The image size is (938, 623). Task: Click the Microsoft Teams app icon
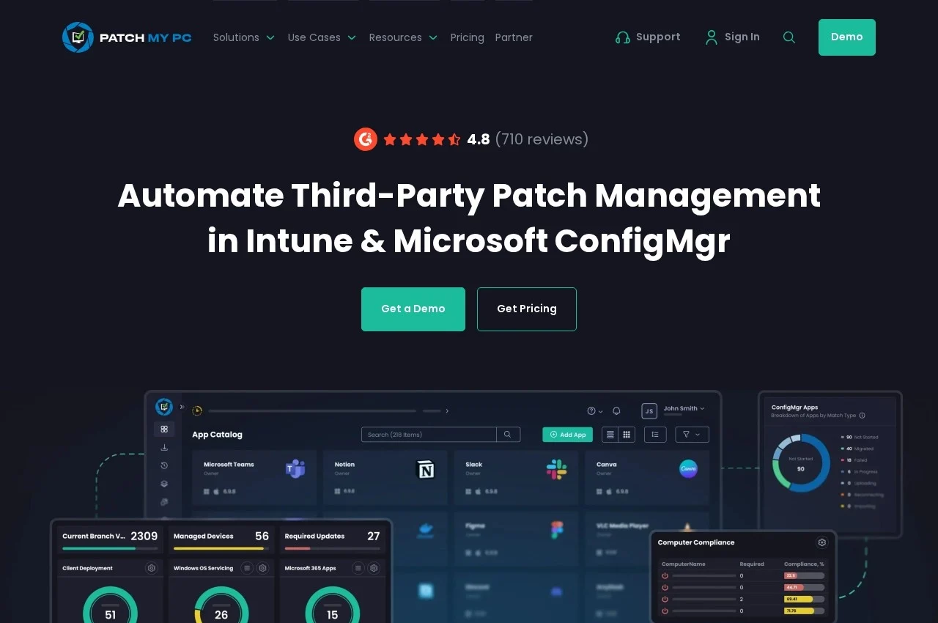[x=295, y=468]
